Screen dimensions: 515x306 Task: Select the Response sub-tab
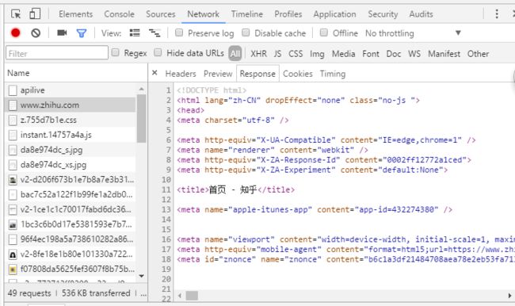click(257, 74)
